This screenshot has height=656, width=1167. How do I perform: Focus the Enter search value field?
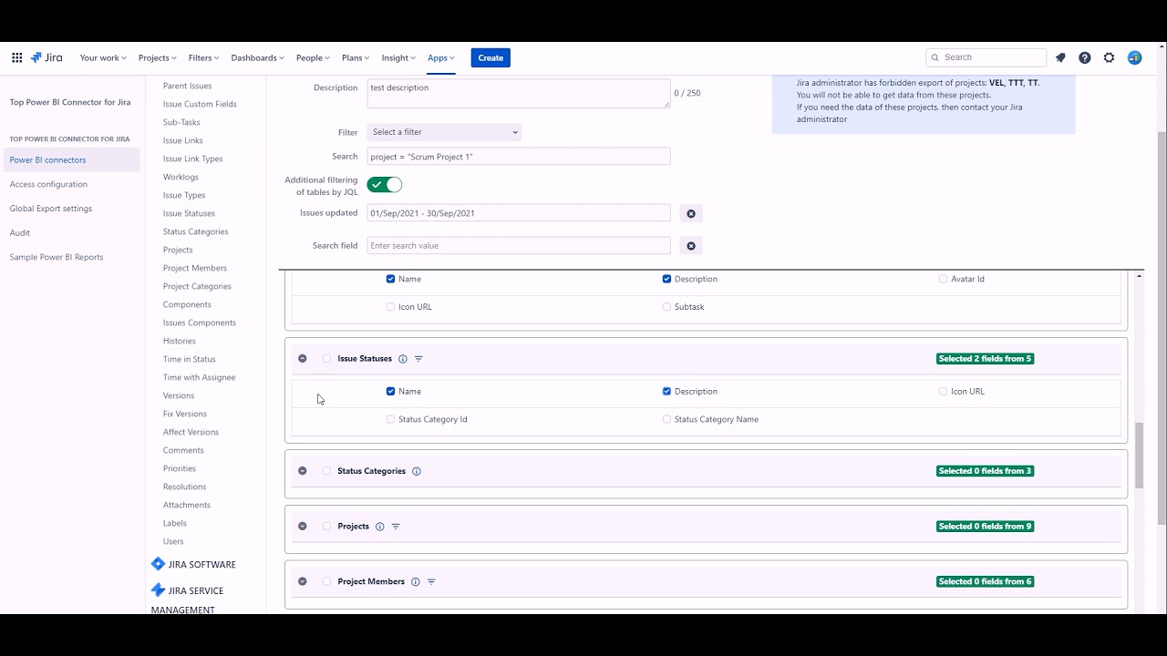click(519, 246)
